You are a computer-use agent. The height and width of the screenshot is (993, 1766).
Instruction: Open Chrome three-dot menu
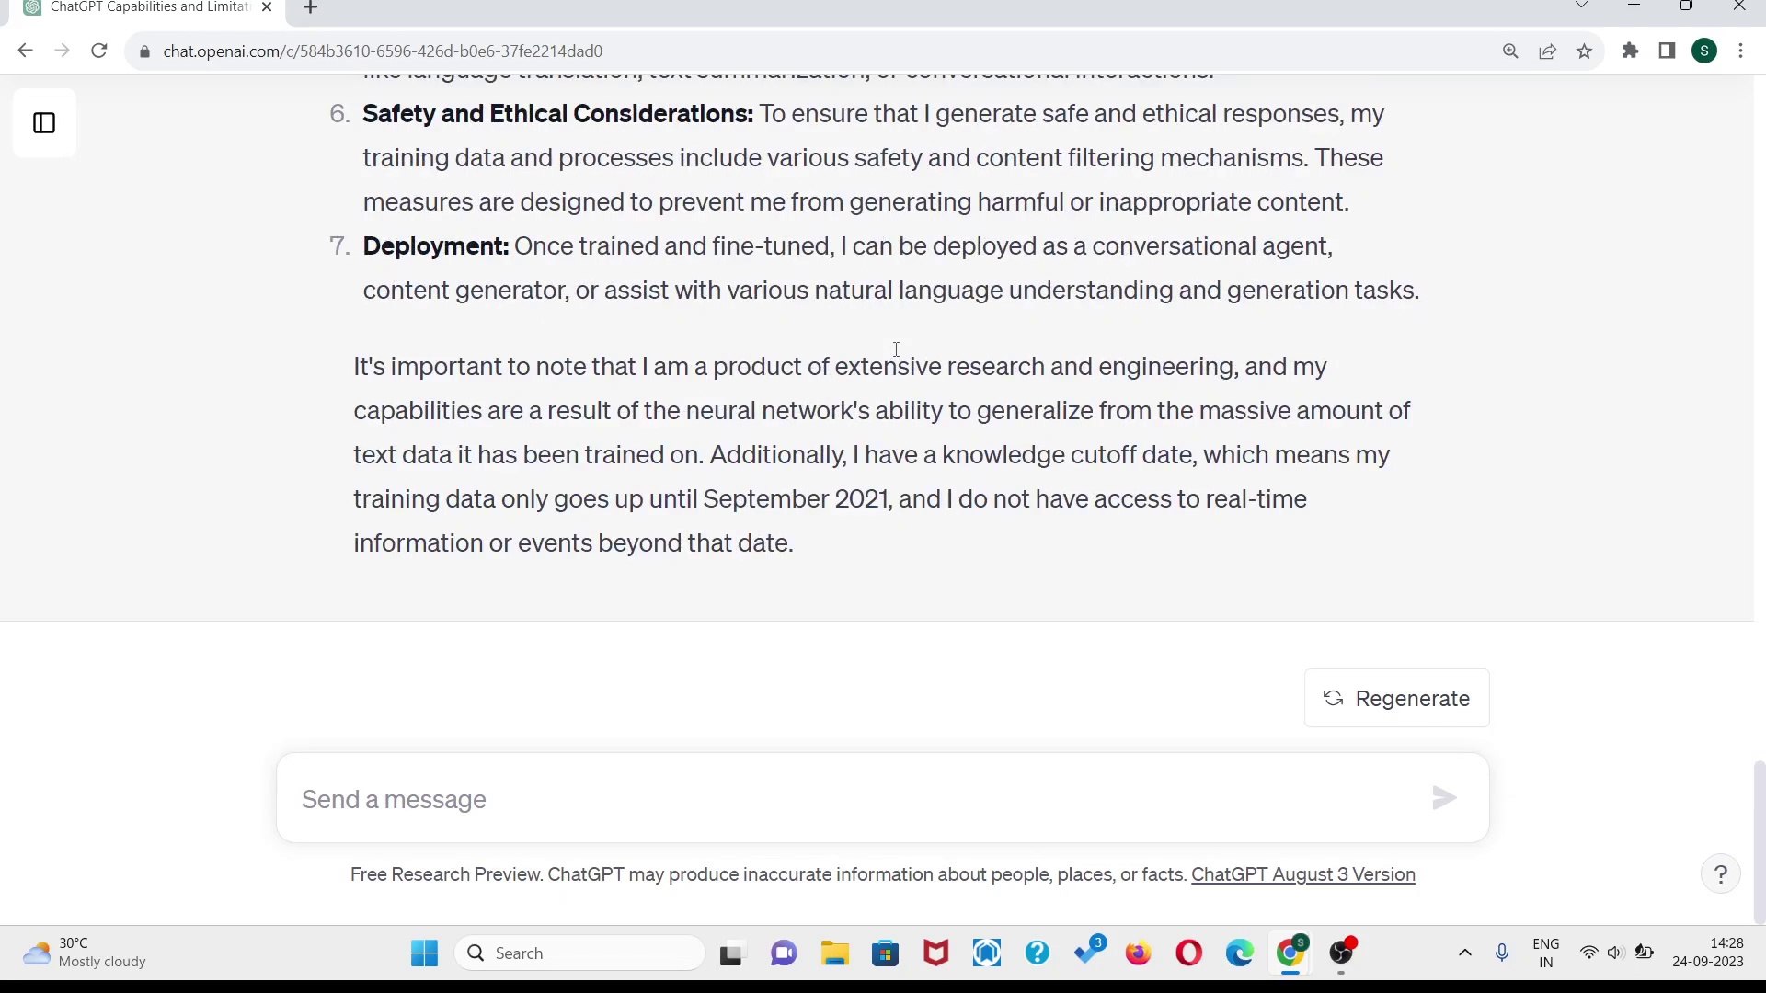click(x=1741, y=51)
